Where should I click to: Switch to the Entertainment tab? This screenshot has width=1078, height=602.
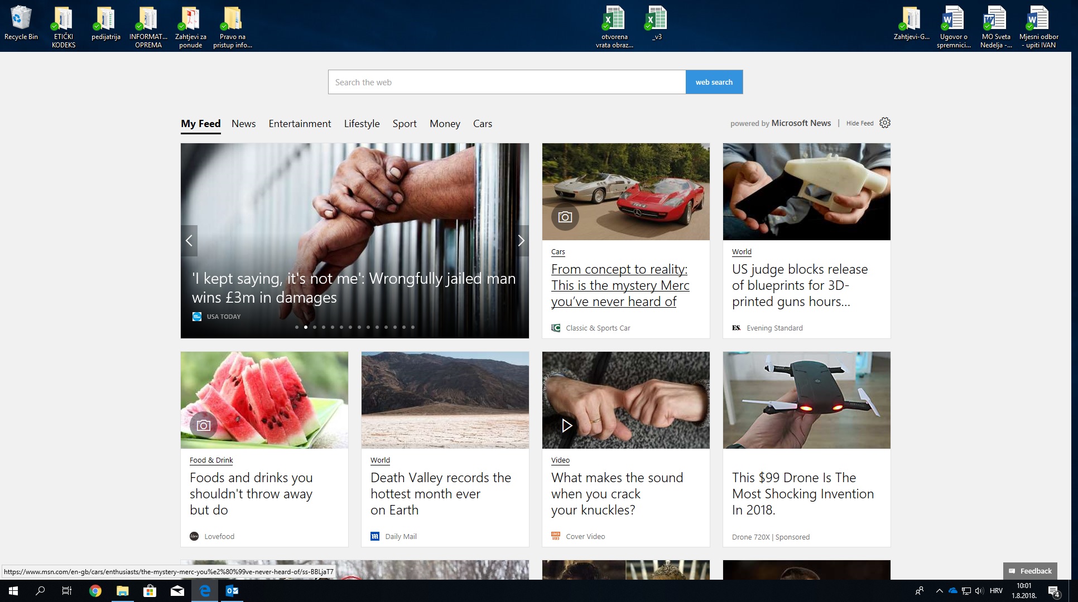[300, 124]
